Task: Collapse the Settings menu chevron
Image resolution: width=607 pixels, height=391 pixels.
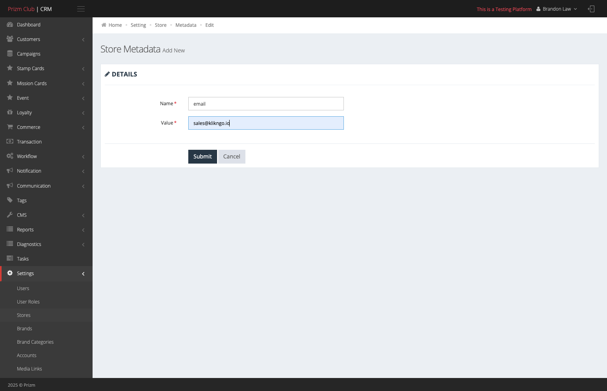Action: [83, 274]
